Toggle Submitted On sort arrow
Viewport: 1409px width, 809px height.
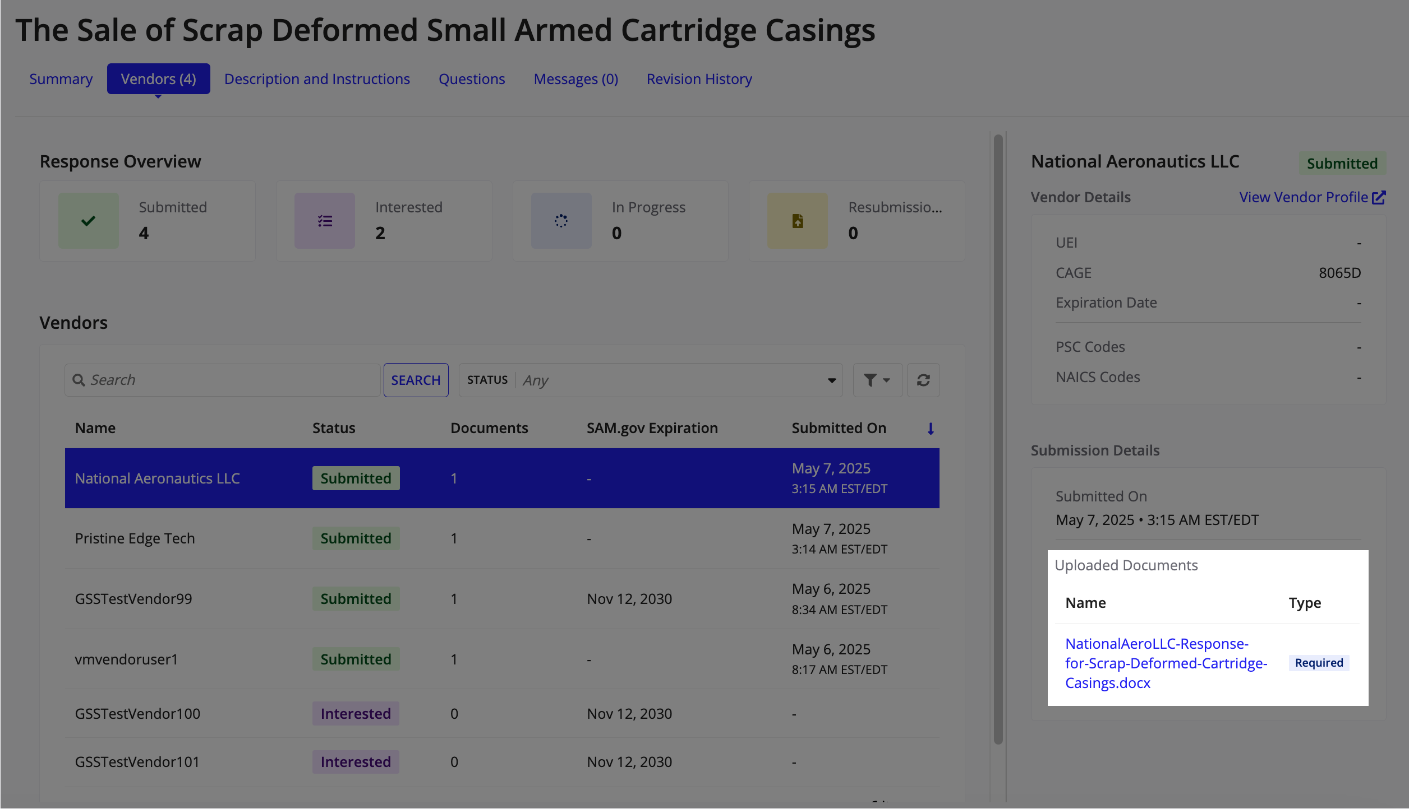931,429
